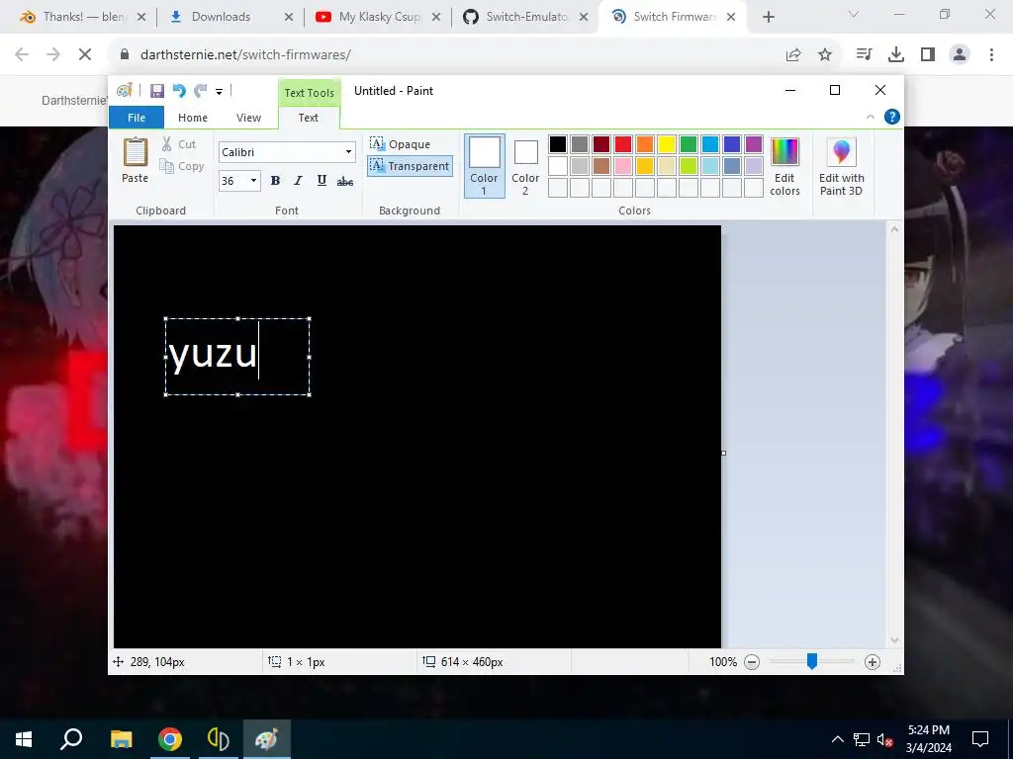The image size is (1013, 759).
Task: Open the File menu in Paint
Action: 137,118
